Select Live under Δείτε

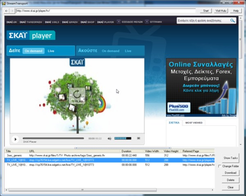51,51
